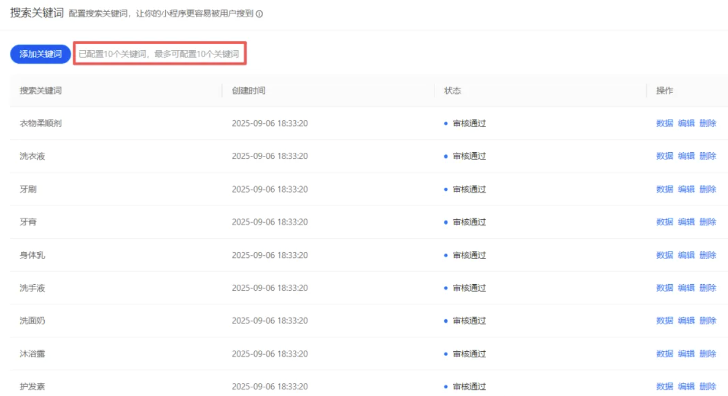Click 编辑 for keyword 衣物柔顺剂
Screen dimensions: 728x396
pos(687,123)
